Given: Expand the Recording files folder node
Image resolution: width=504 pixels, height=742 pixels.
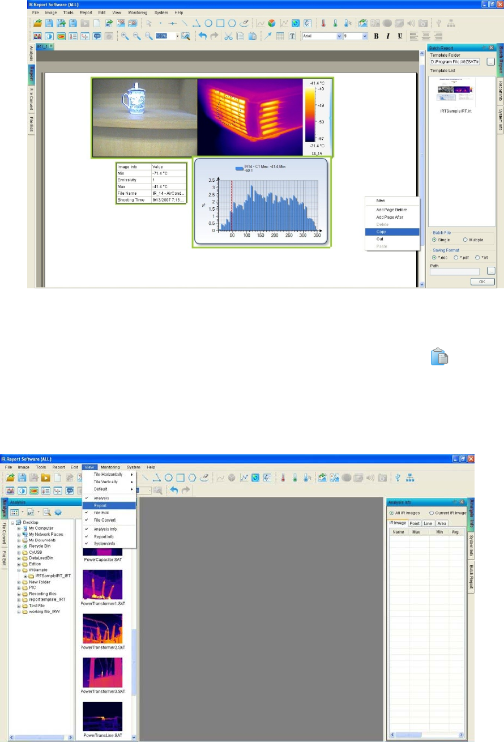Looking at the screenshot, I should pyautogui.click(x=19, y=594).
